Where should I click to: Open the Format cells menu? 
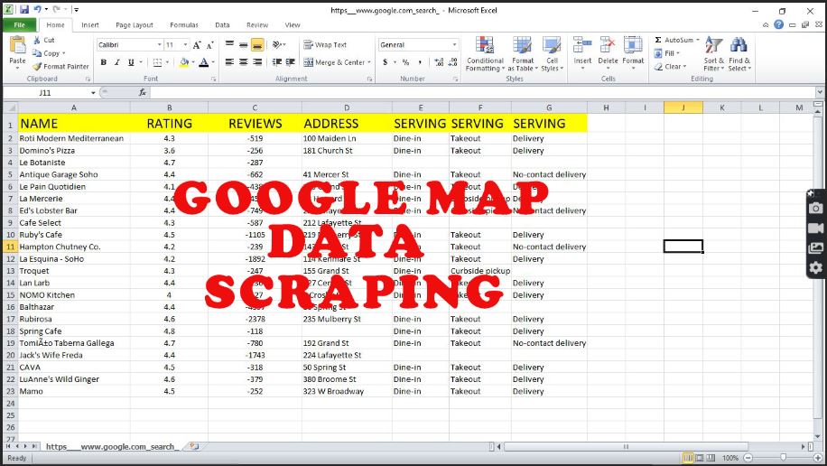[x=633, y=52]
